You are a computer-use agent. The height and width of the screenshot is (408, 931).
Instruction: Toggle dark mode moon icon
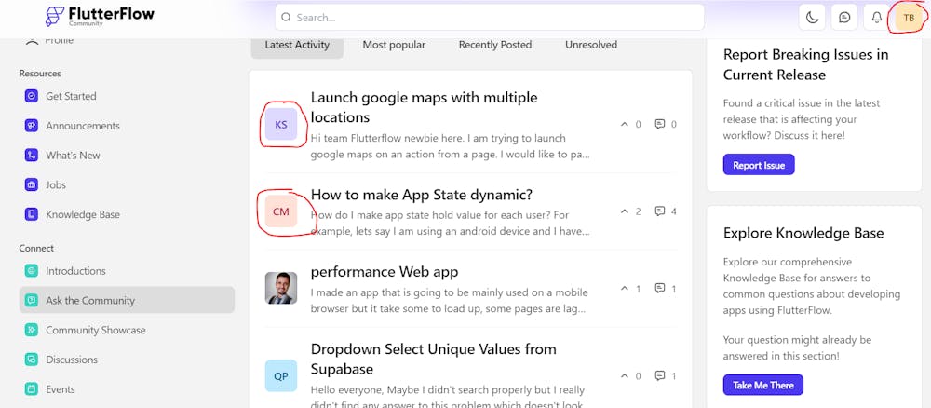tap(813, 17)
